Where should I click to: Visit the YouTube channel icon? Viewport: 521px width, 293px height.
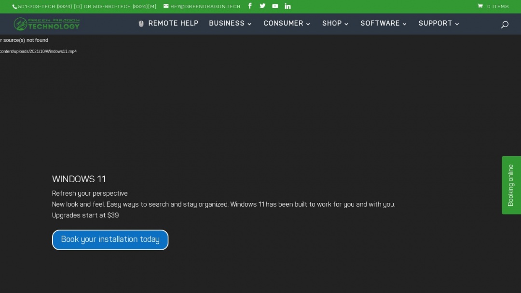click(275, 6)
